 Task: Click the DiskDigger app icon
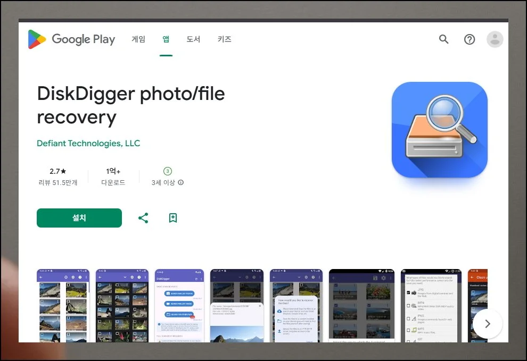[439, 130]
